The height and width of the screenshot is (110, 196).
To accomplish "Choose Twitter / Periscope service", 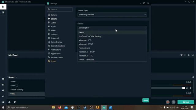I will tap(112, 60).
